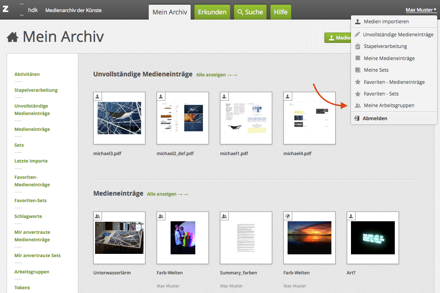440x293 pixels.
Task: Click the globe icon on sunset Farb-Welten
Action: 288,216
